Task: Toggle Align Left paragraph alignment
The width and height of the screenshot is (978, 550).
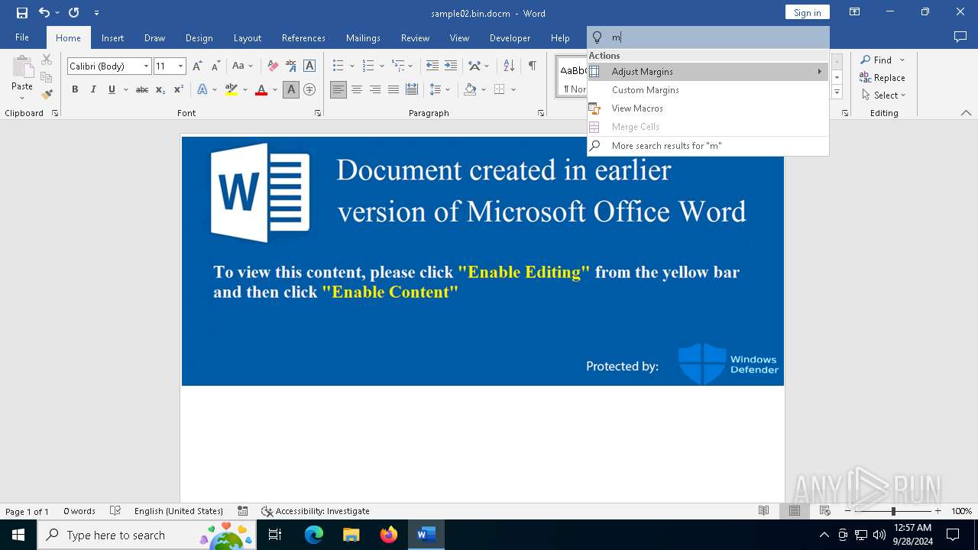Action: coord(338,89)
